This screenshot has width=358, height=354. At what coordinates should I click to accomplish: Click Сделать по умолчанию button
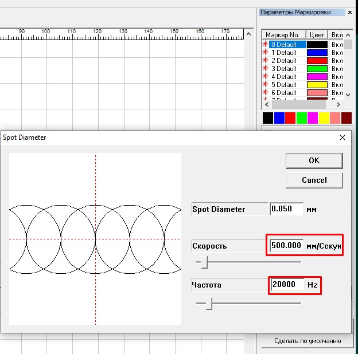(x=308, y=341)
